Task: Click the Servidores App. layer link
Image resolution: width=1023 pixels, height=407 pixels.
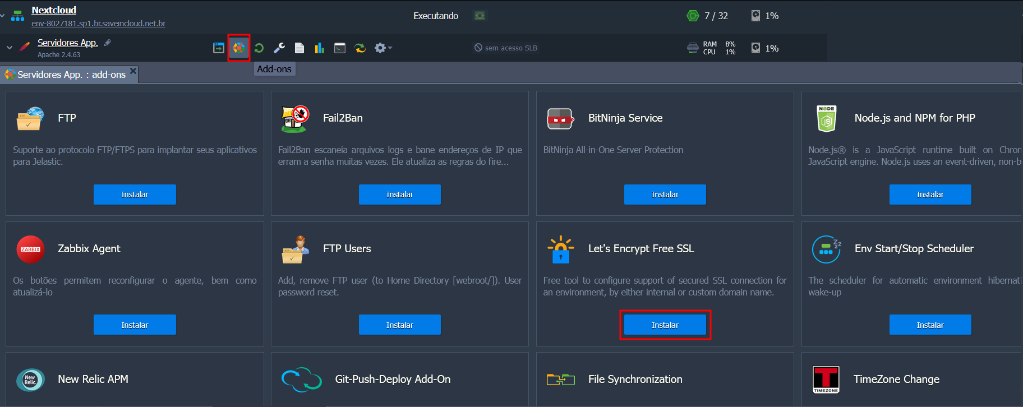Action: click(x=67, y=43)
